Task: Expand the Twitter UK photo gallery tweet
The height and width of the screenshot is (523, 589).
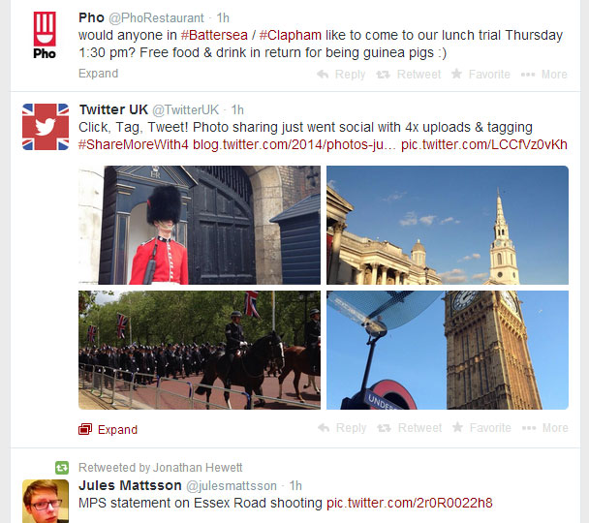Action: (108, 429)
